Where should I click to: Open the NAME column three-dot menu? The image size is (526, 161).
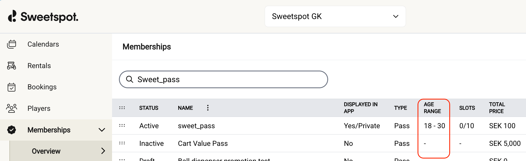pyautogui.click(x=208, y=108)
